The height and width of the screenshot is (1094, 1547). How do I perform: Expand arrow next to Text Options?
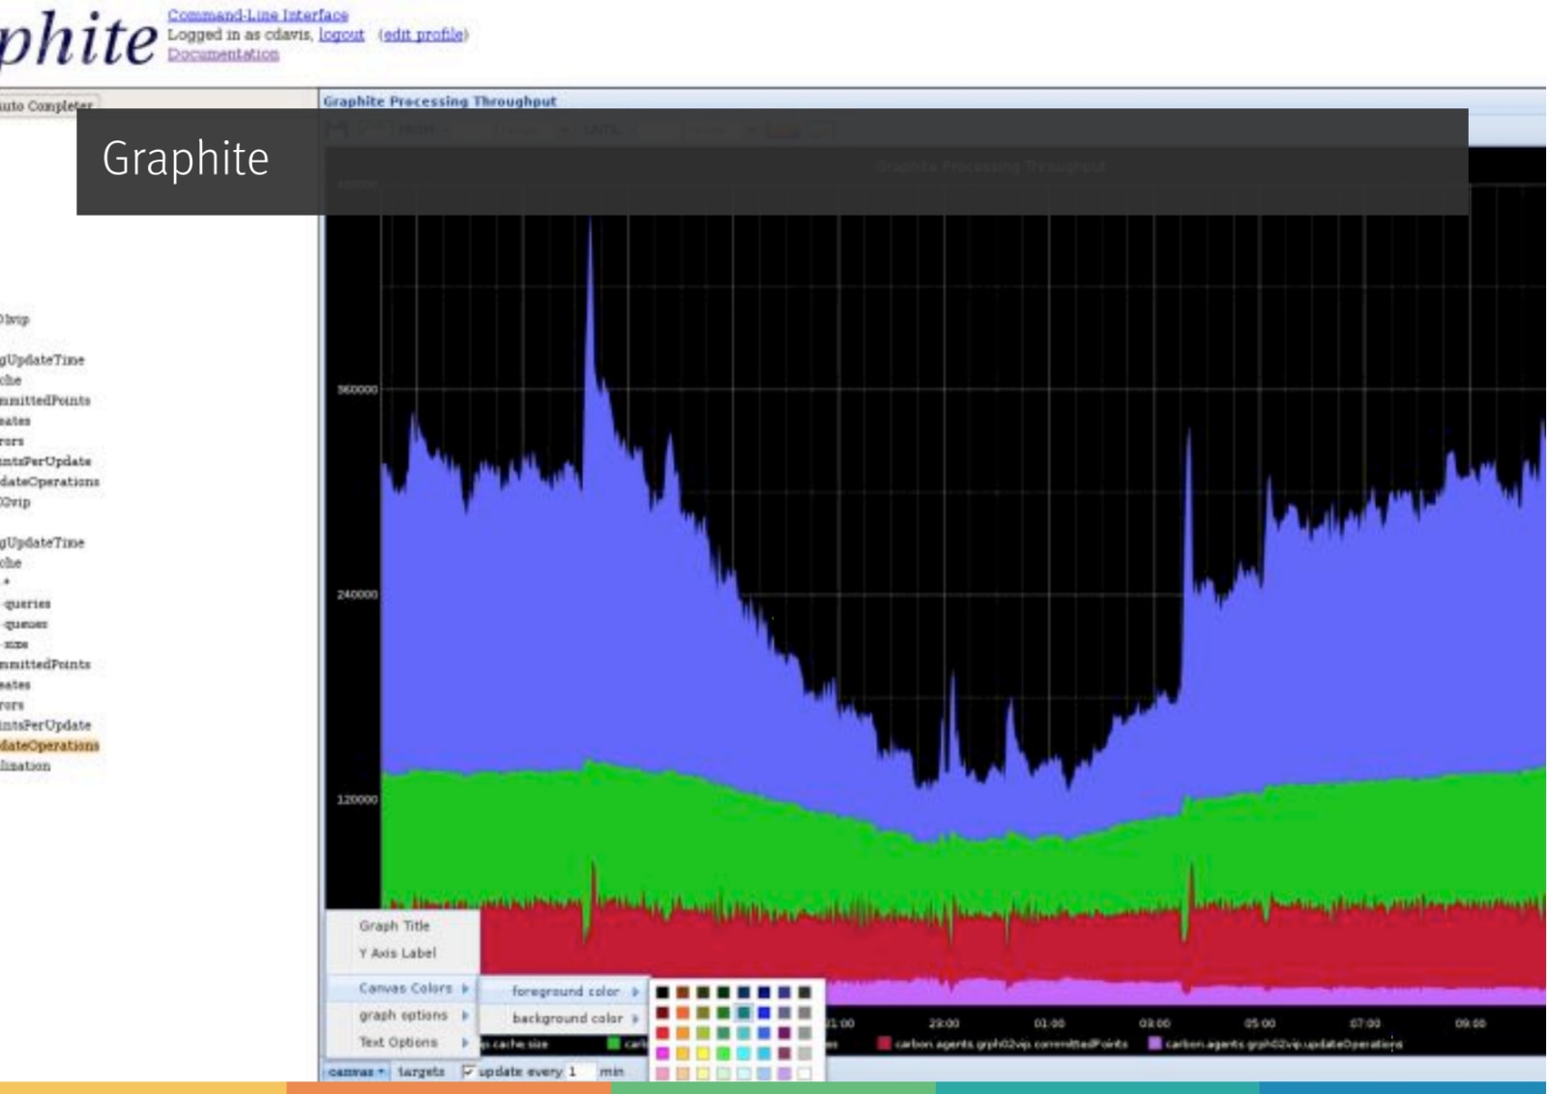coord(465,1043)
